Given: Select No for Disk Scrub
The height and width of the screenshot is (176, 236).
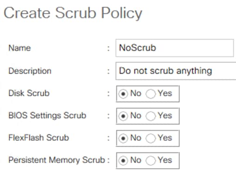Looking at the screenshot, I should click(123, 94).
